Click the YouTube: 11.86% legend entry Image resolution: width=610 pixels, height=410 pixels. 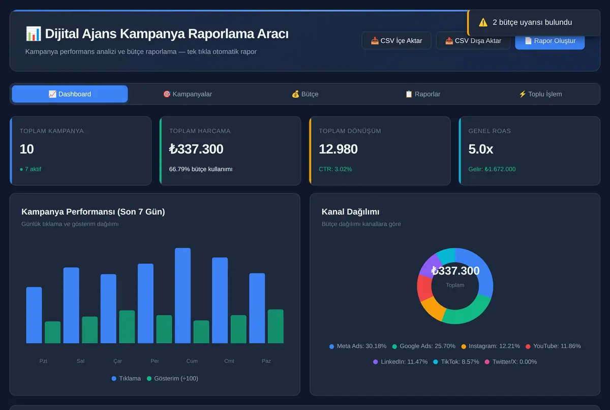553,346
